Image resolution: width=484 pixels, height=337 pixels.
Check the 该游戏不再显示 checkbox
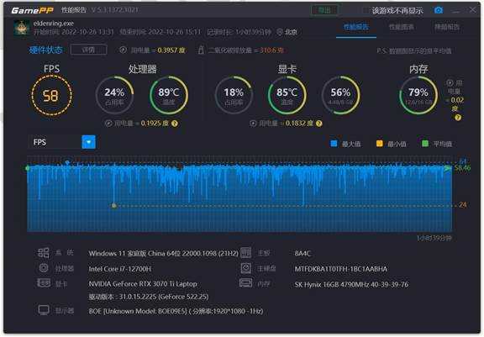[366, 11]
